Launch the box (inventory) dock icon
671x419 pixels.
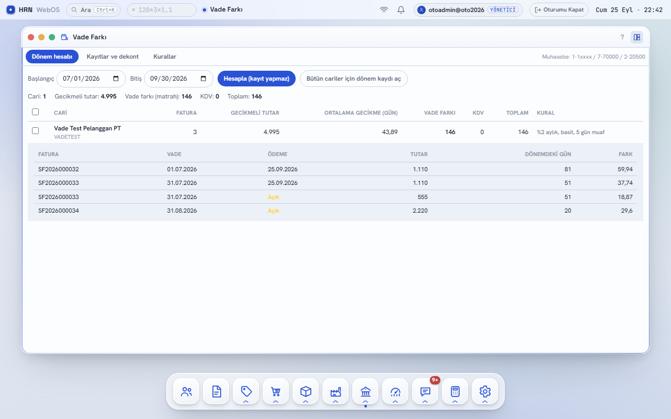click(306, 390)
